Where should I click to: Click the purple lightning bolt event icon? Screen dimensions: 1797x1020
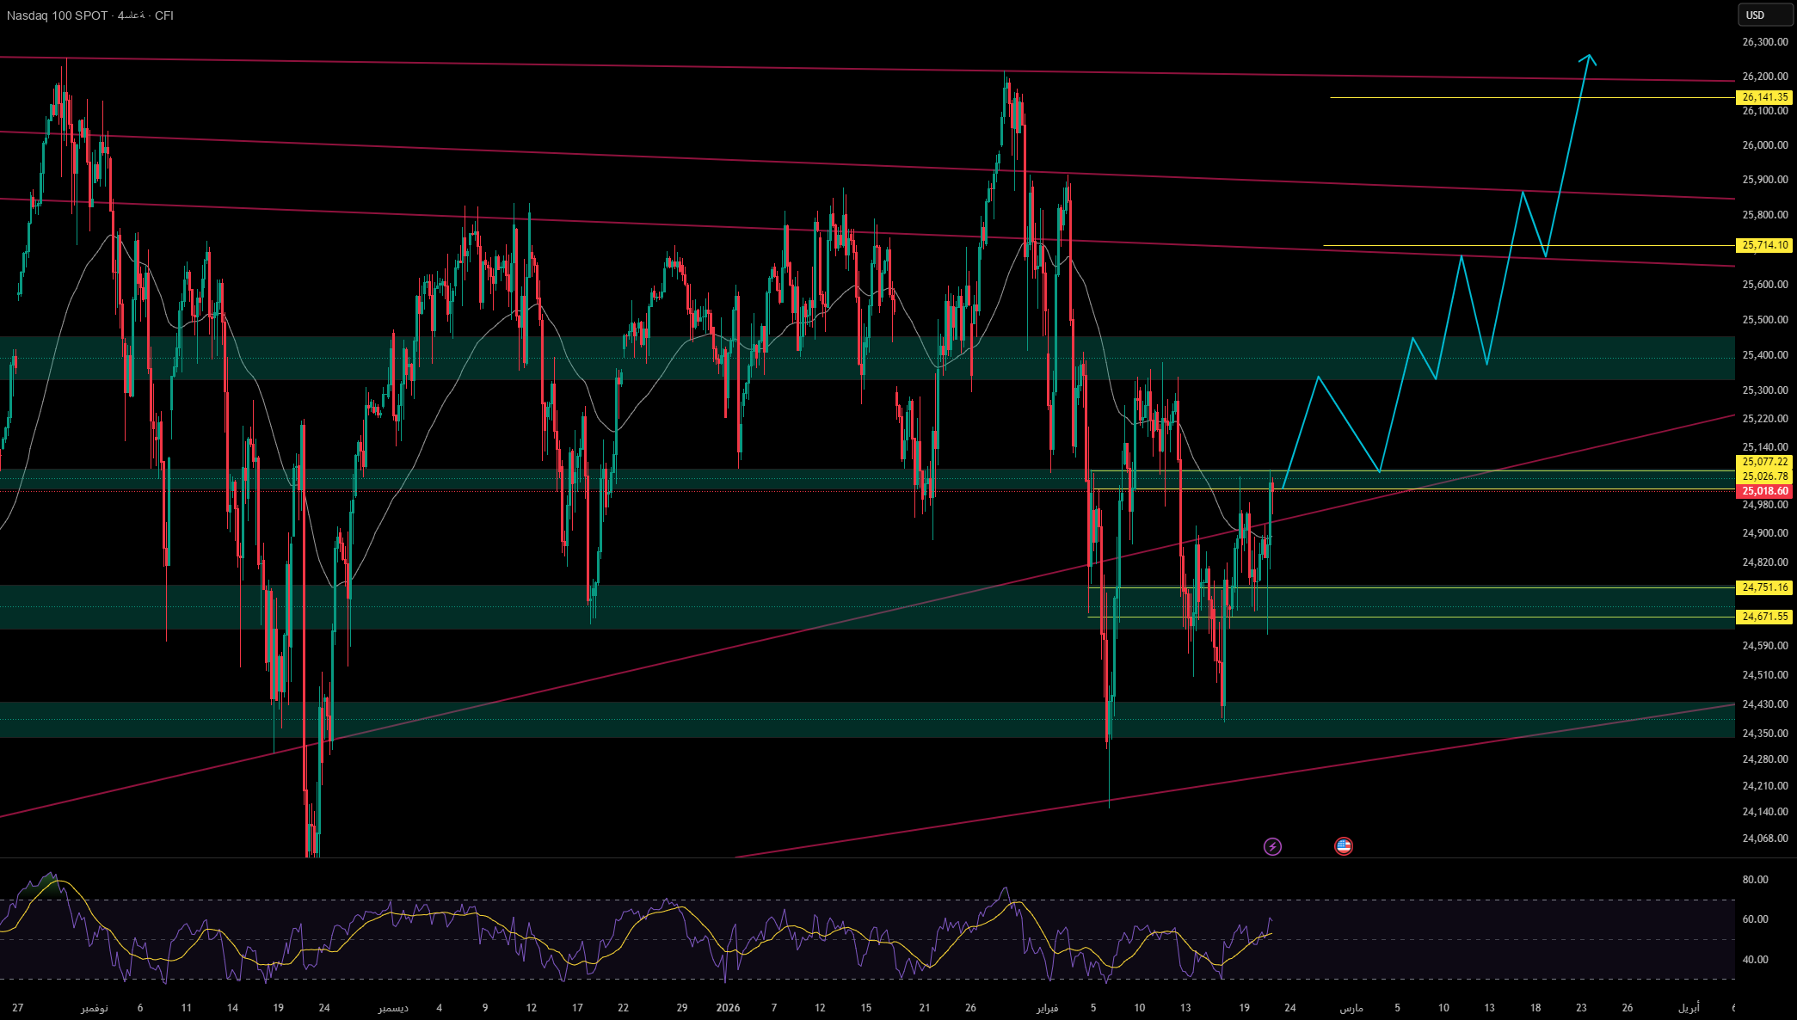tap(1272, 846)
